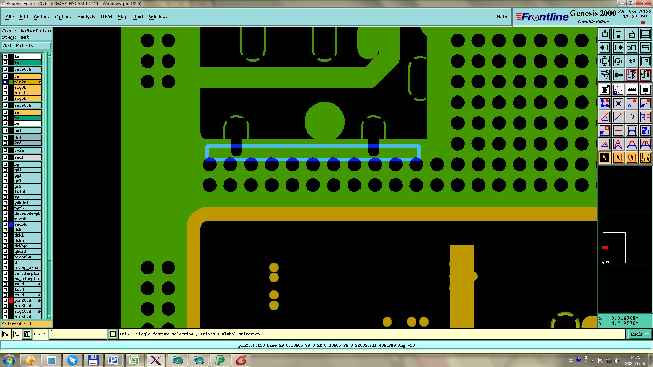Screen dimensions: 653x367
Task: Select the 'biaozhu' layer name
Action: (x=28, y=257)
